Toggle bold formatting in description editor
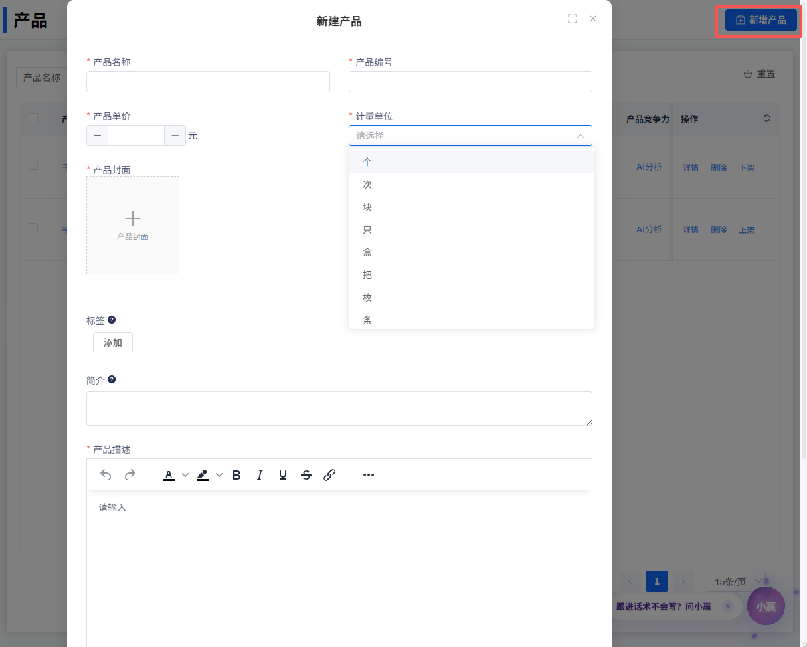Screen dimensions: 807x647 coord(236,475)
